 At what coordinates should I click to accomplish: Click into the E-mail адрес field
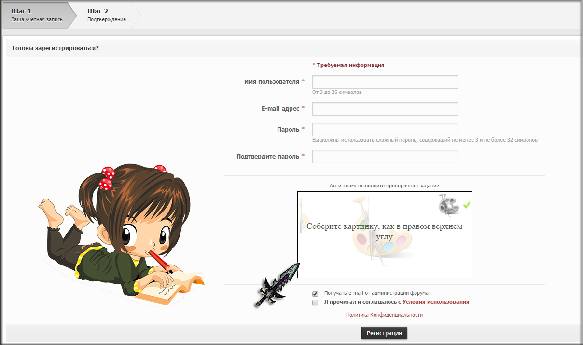(x=385, y=109)
